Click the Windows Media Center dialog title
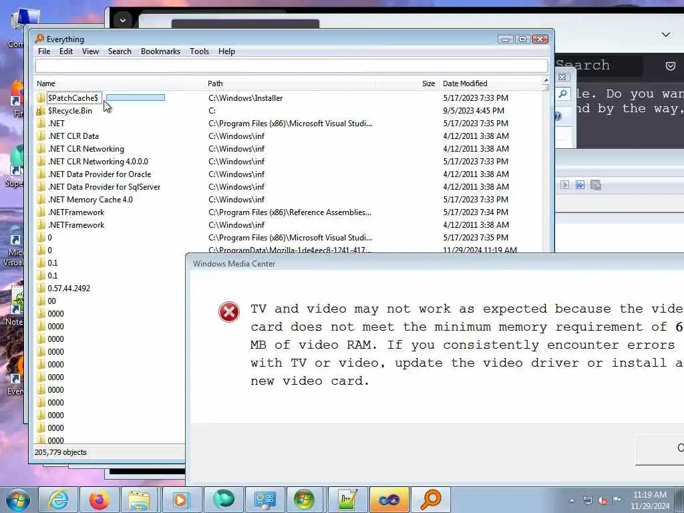Viewport: 684px width, 513px height. [234, 263]
